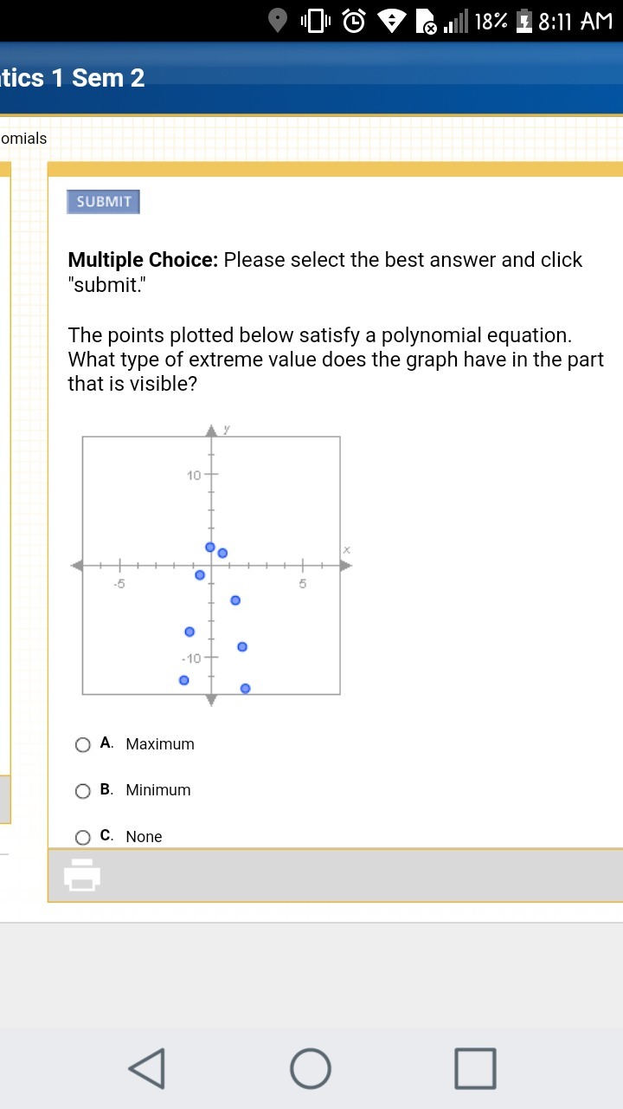Tap the recent apps square button

pyautogui.click(x=475, y=1067)
